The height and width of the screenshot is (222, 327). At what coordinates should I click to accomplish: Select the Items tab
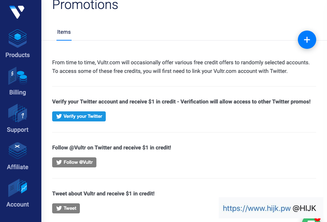tap(64, 32)
